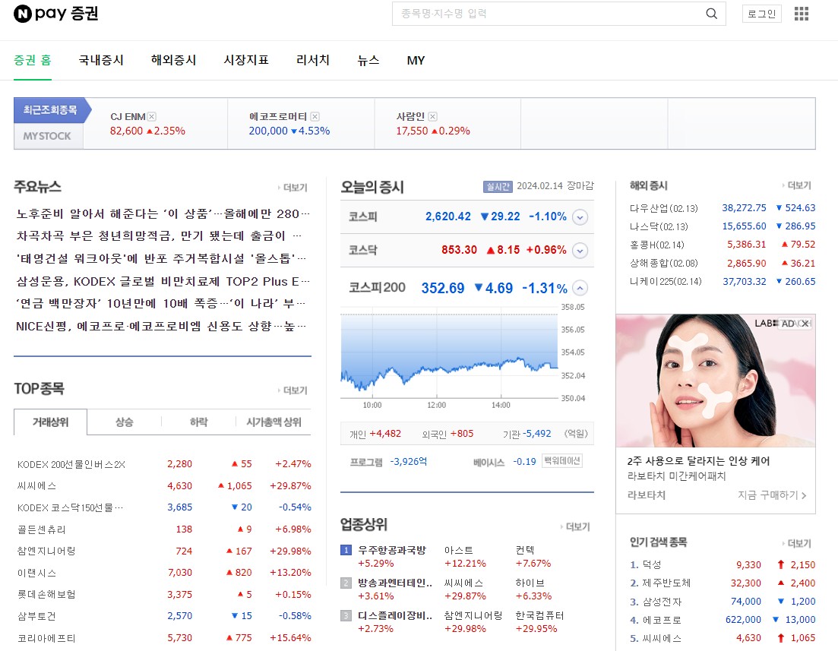838x651 pixels.
Task: Open the 시장지표 menu
Action: [x=246, y=61]
